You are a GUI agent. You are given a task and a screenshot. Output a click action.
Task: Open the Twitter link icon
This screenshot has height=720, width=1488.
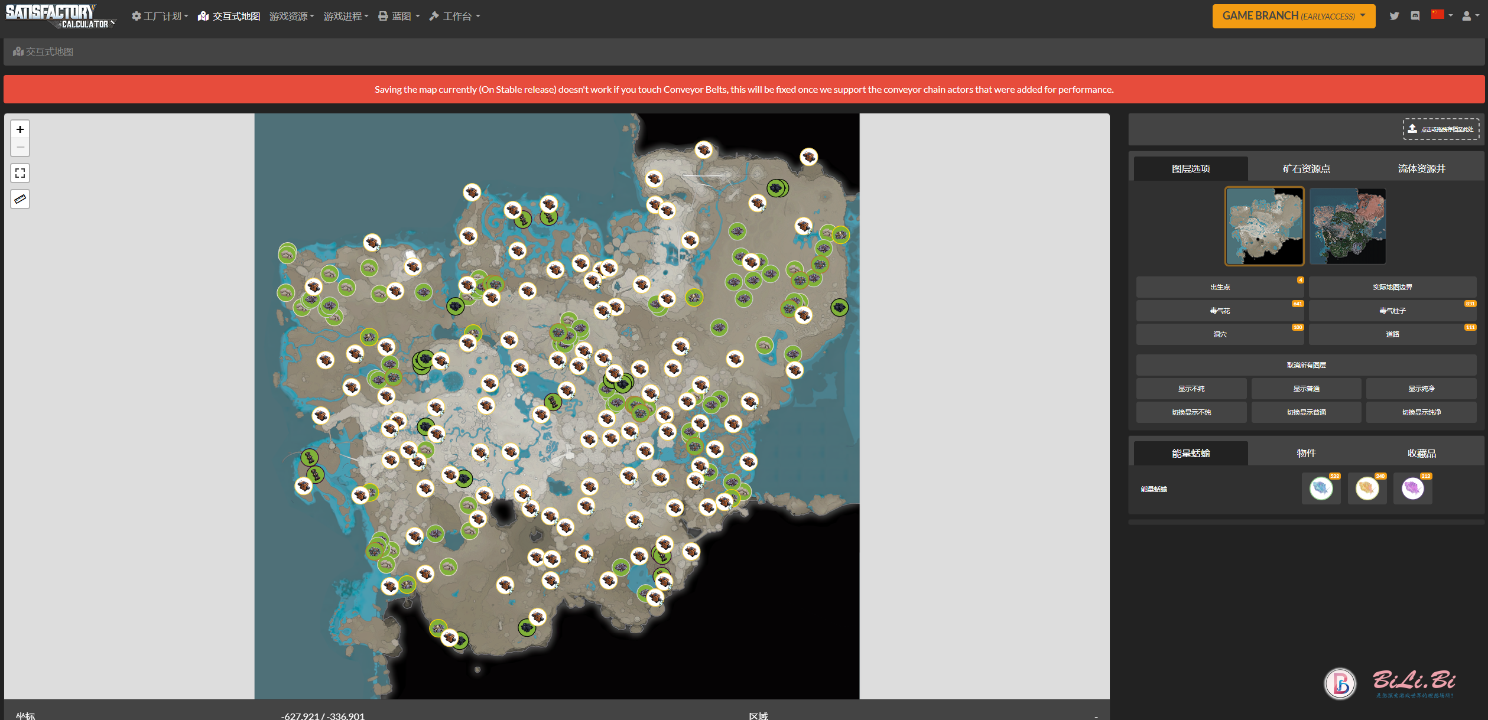1394,16
